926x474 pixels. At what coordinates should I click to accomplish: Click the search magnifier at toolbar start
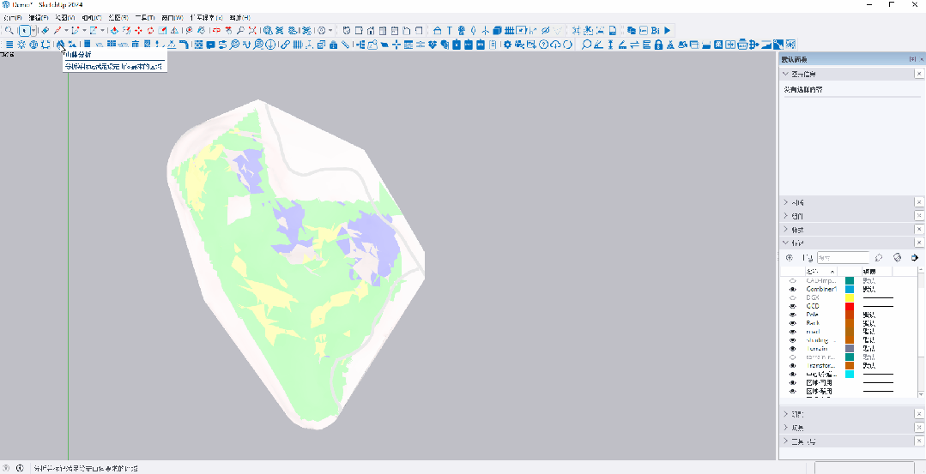9,31
